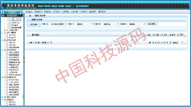The width and height of the screenshot is (191, 107).
Task: Click the 报表系统 pie chart icon
Action: pos(5,77)
